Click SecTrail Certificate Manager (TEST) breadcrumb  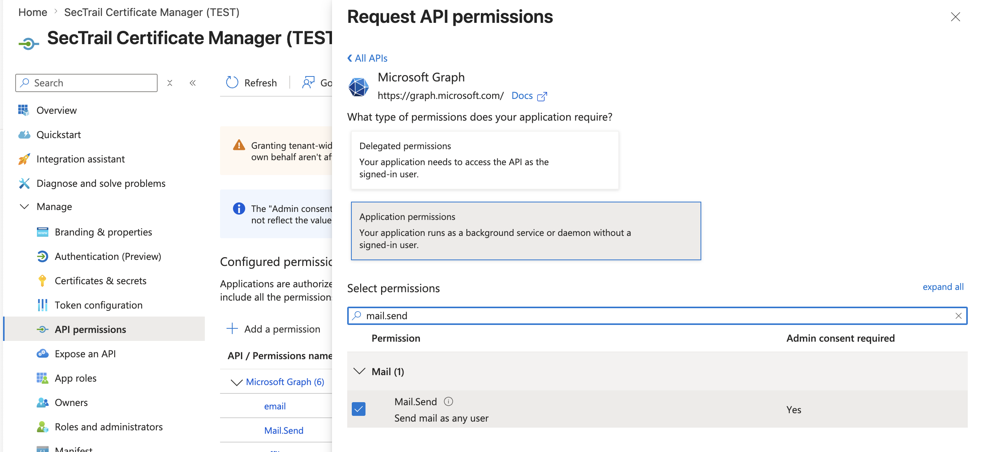(x=152, y=12)
